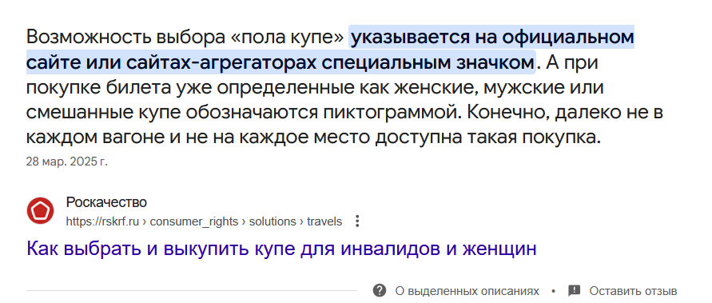Click the date '28 мар. 2025 г.'

click(67, 161)
